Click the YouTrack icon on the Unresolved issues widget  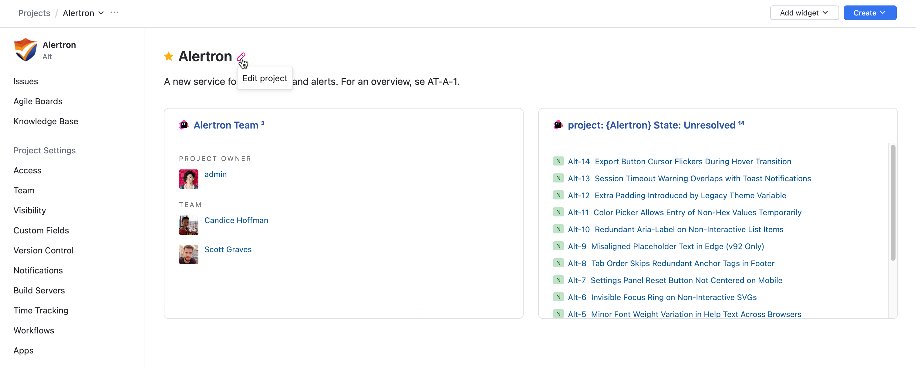[558, 124]
